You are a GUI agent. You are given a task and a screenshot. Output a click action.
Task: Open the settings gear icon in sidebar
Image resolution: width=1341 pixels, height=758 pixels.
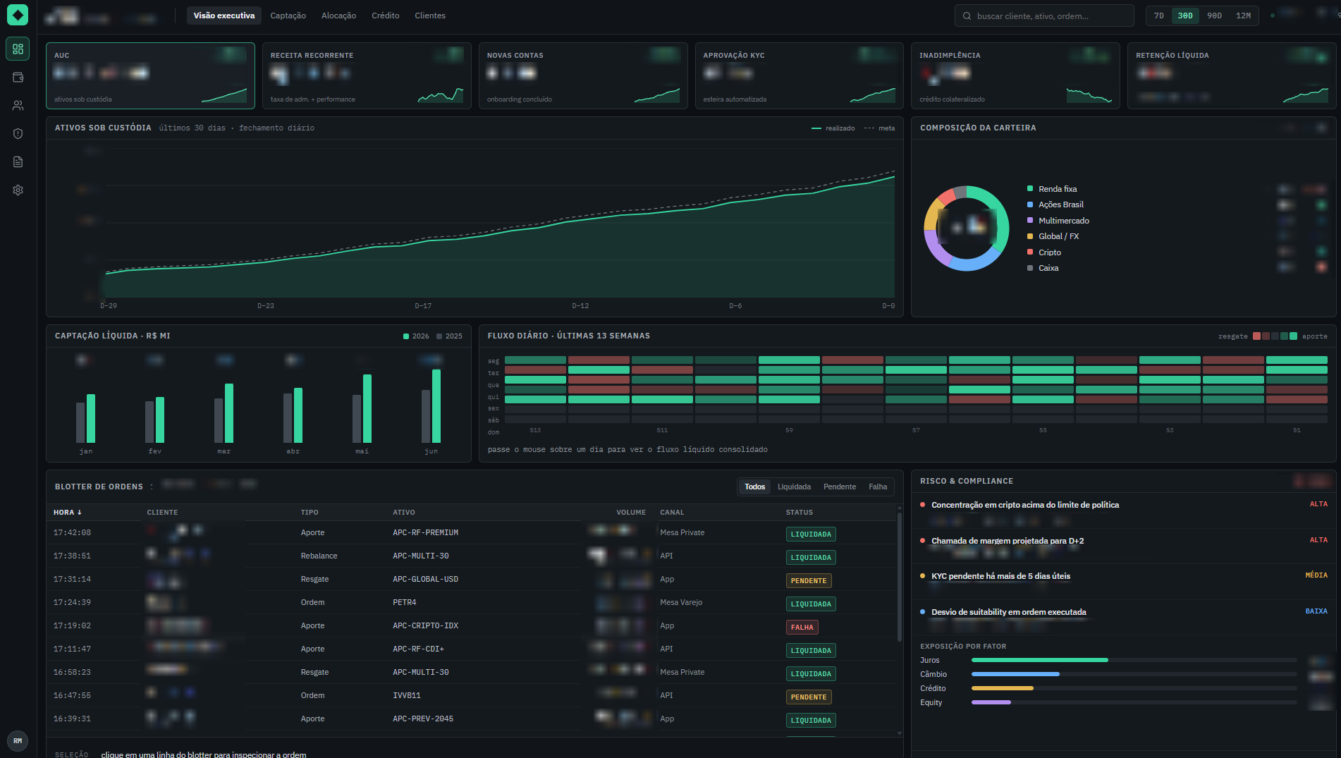[18, 190]
